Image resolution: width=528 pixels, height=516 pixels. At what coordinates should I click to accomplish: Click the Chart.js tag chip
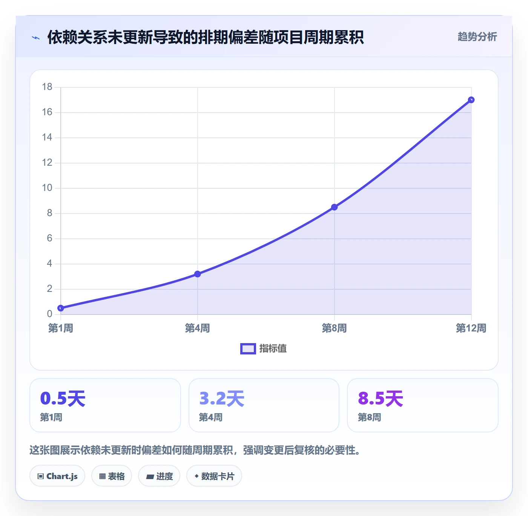point(57,476)
